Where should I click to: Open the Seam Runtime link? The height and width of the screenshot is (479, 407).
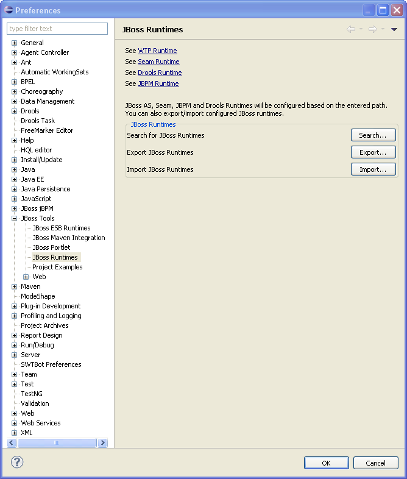[158, 62]
